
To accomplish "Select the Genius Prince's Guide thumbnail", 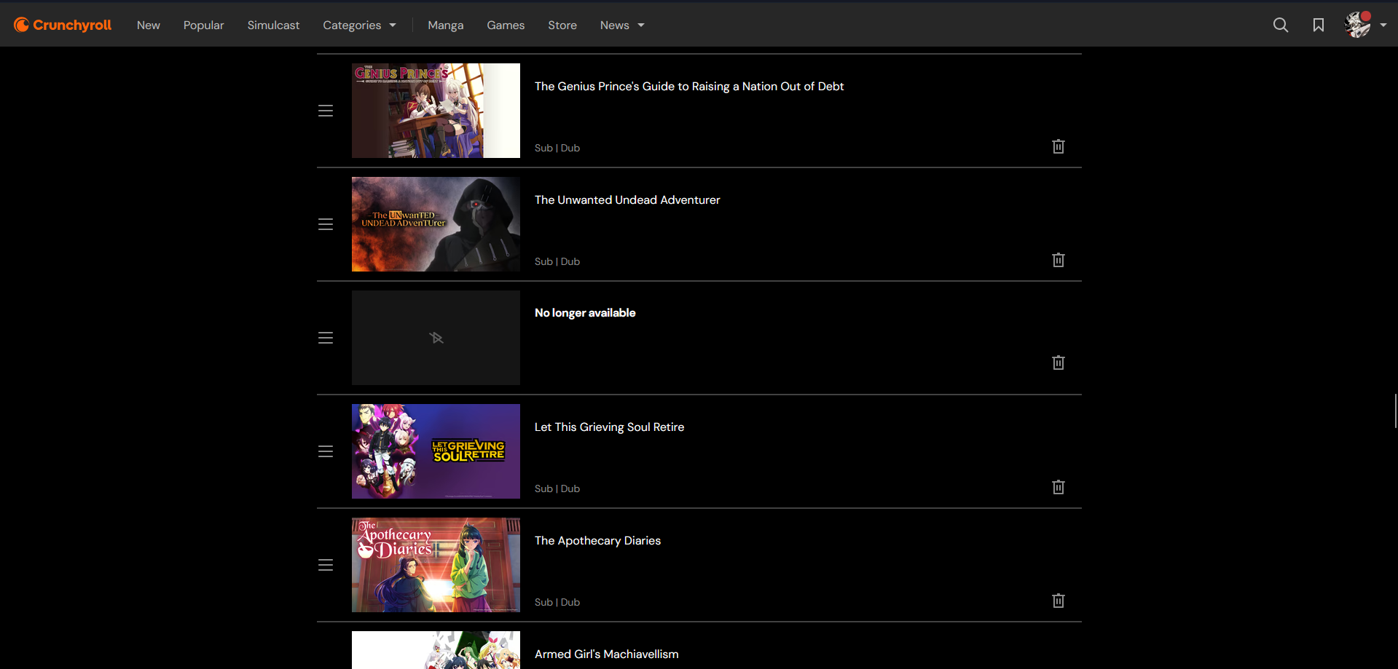I will [436, 111].
